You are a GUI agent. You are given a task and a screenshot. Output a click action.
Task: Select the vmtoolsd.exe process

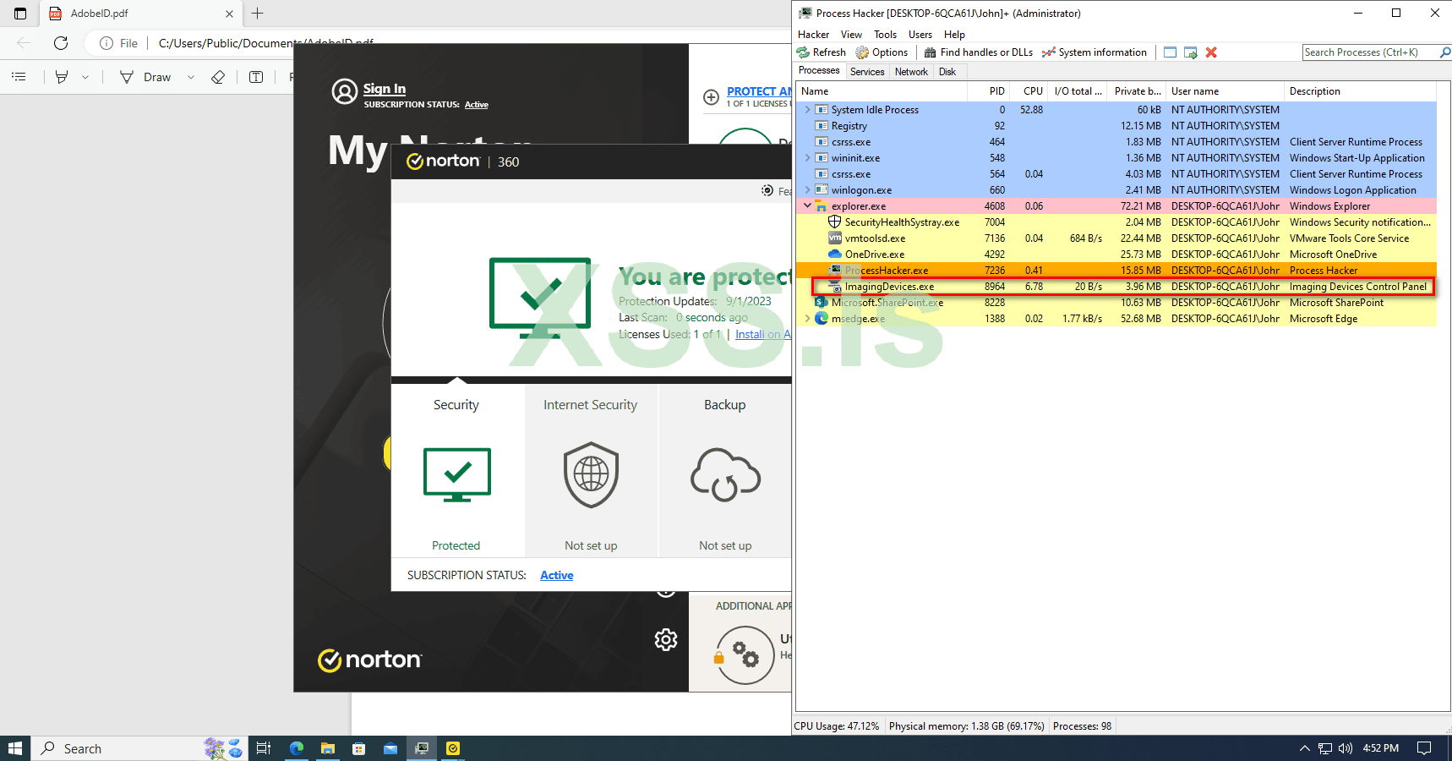pyautogui.click(x=1116, y=238)
